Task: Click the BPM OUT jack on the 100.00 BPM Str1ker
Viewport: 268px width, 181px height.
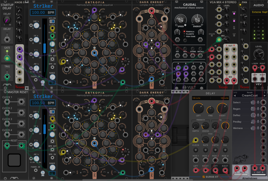Action: (x=52, y=59)
